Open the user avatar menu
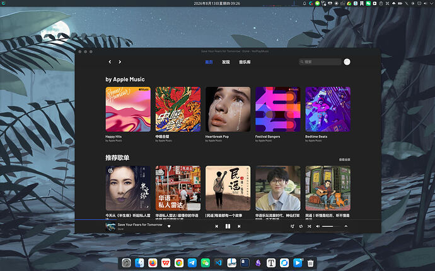435x271 pixels. click(x=347, y=62)
